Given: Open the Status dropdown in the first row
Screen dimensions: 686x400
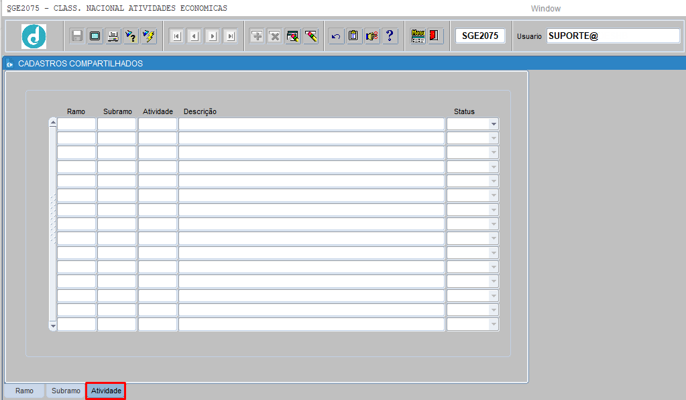Looking at the screenshot, I should (x=494, y=124).
